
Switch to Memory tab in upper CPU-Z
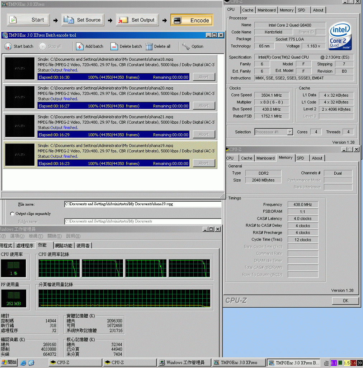coord(287,10)
